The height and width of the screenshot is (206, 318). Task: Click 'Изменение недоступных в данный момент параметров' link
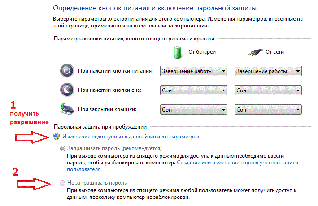[131, 137]
